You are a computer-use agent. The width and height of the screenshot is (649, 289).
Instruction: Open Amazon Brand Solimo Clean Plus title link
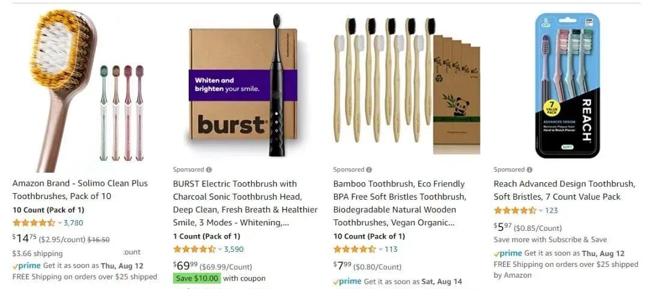coord(80,189)
